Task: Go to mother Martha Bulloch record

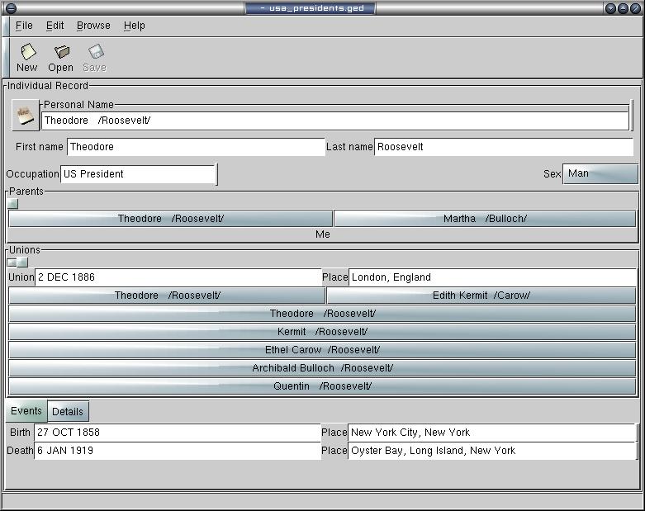Action: tap(485, 219)
